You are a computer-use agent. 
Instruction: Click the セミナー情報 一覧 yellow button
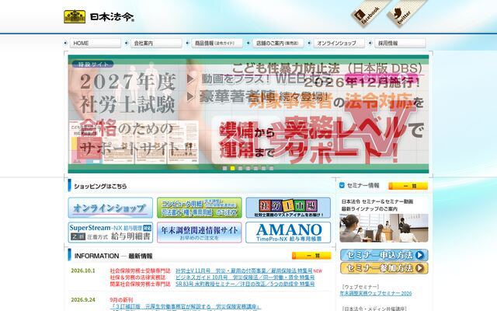tap(408, 186)
